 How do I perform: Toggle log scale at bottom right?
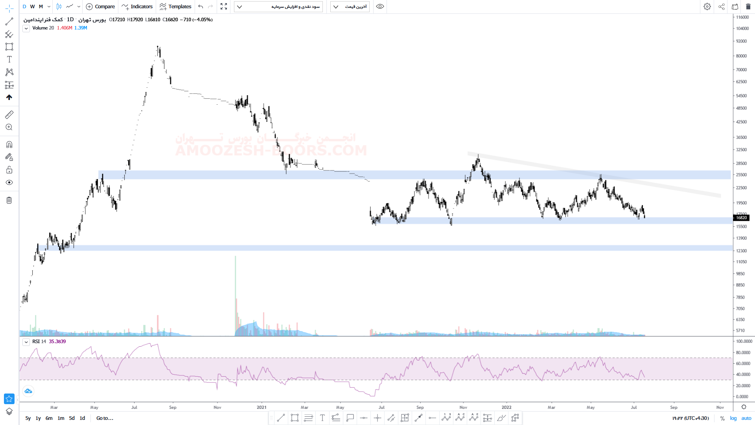click(733, 418)
